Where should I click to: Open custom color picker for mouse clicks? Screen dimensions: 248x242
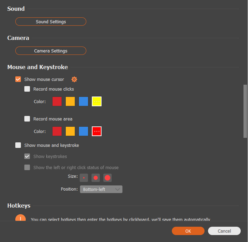click(97, 102)
